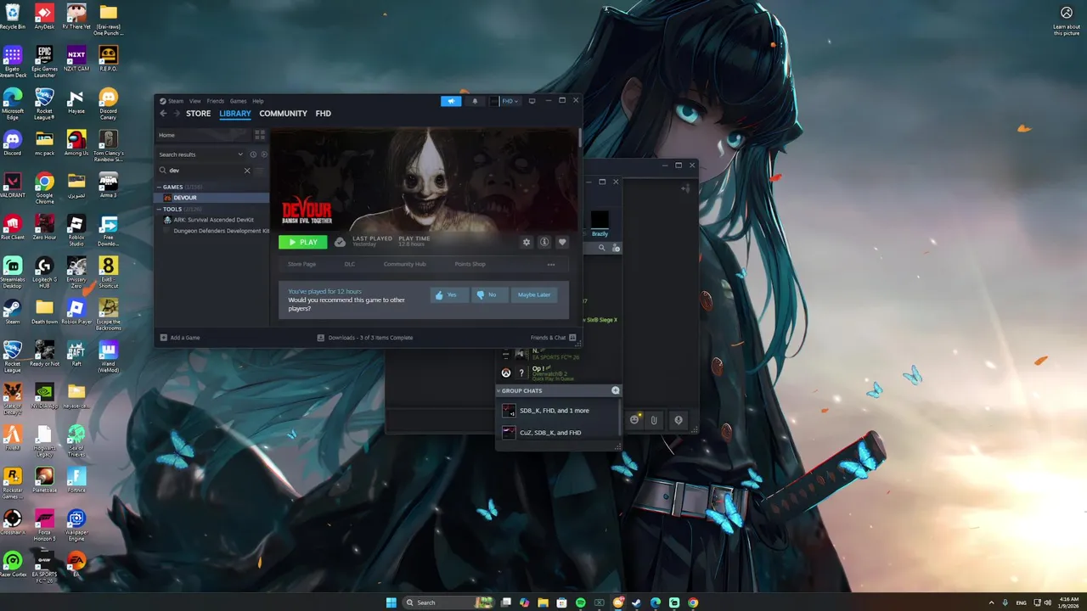Open the Wallpaper Engine desktop icon
Screen dimensions: 1087x611
(x=76, y=524)
